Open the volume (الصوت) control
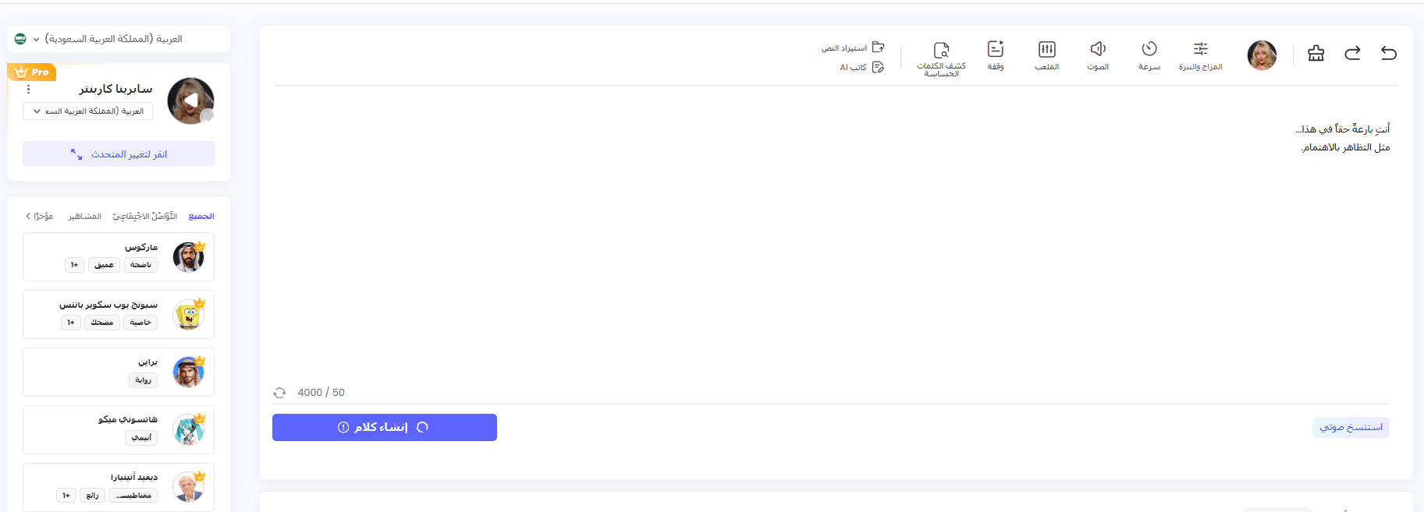Viewport: 1424px width, 512px height. (1098, 55)
